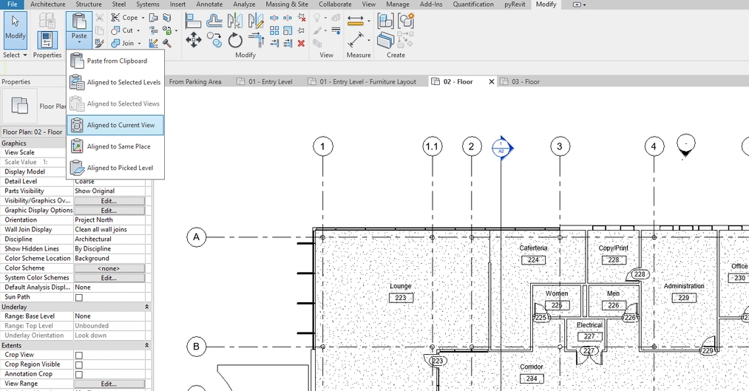The height and width of the screenshot is (391, 749).
Task: Click the Scale tool icon
Action: coord(288,30)
